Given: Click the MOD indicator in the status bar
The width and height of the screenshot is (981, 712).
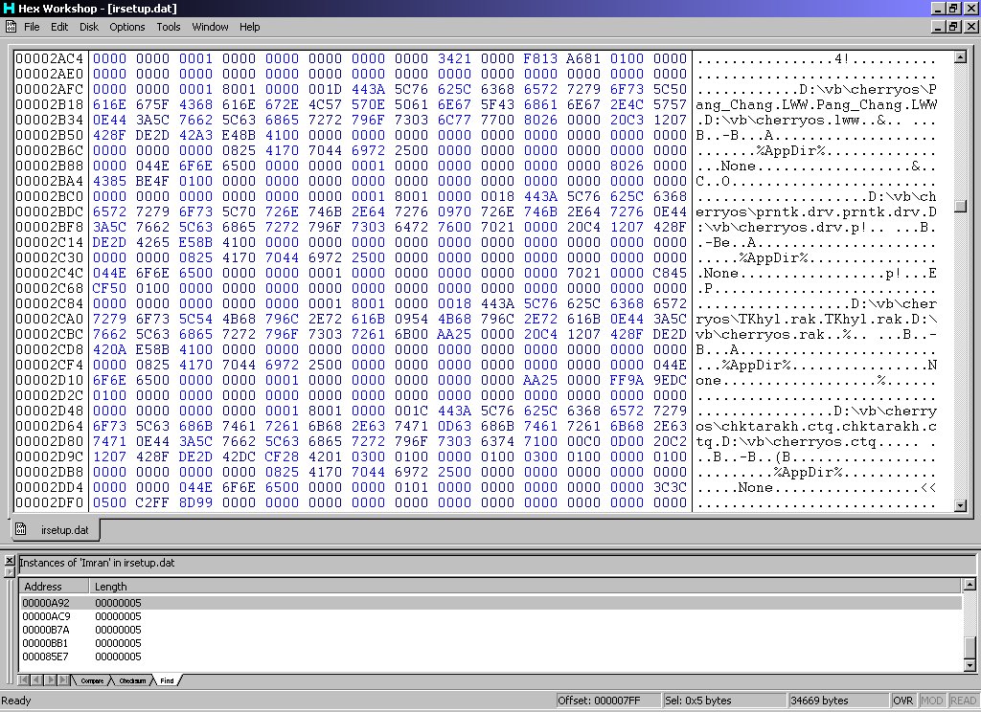Looking at the screenshot, I should (931, 701).
